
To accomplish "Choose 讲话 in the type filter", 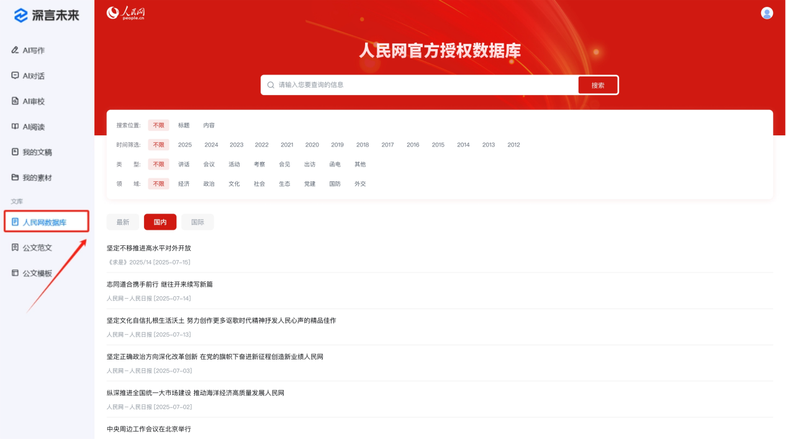I will click(x=184, y=165).
